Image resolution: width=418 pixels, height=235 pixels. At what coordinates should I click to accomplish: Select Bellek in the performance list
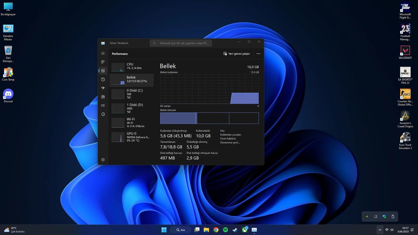[132, 80]
